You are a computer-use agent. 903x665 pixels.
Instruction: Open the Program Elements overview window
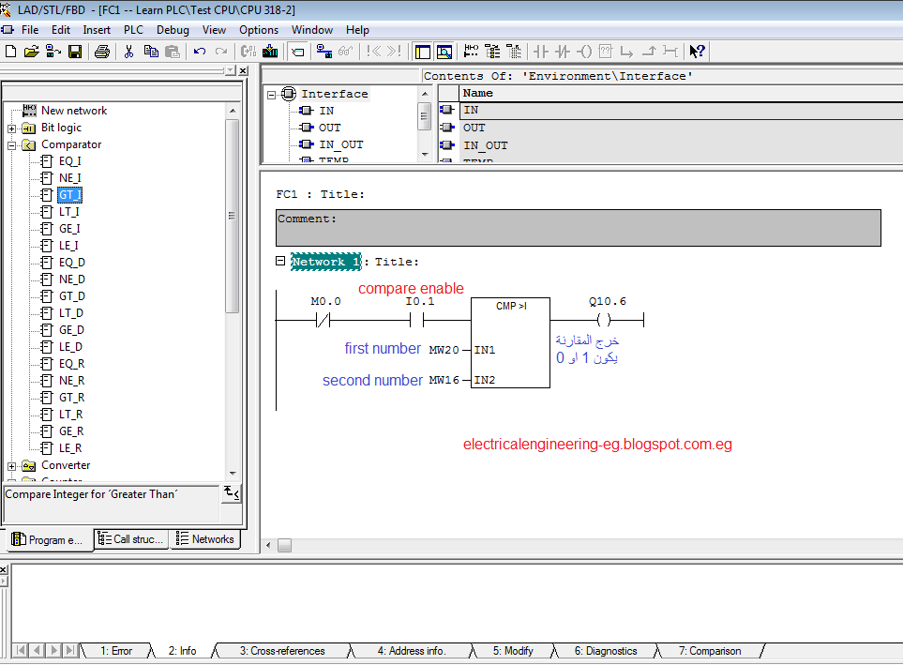pos(424,52)
